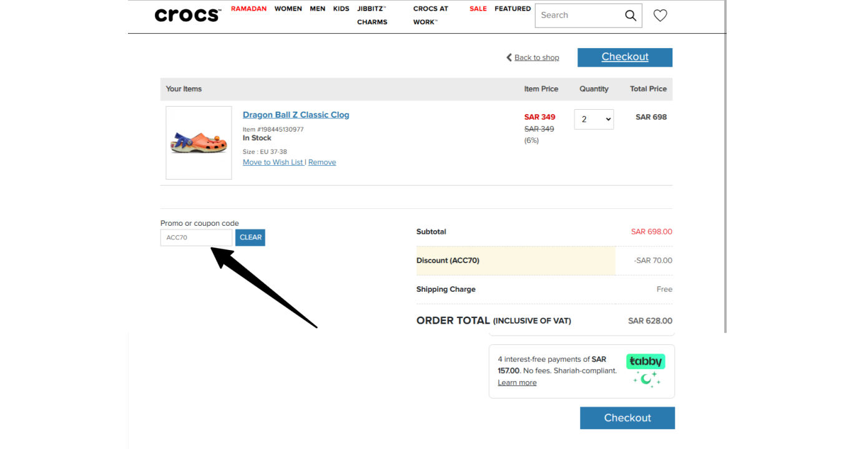Click the Discount (ACC70) label

448,261
